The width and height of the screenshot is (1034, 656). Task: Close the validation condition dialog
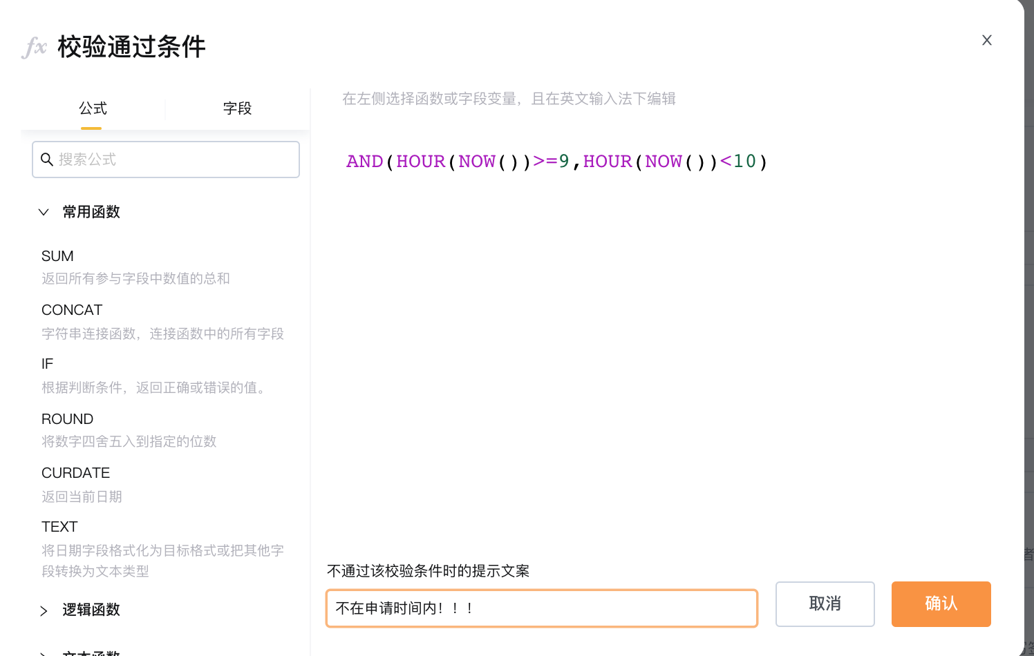click(x=987, y=40)
